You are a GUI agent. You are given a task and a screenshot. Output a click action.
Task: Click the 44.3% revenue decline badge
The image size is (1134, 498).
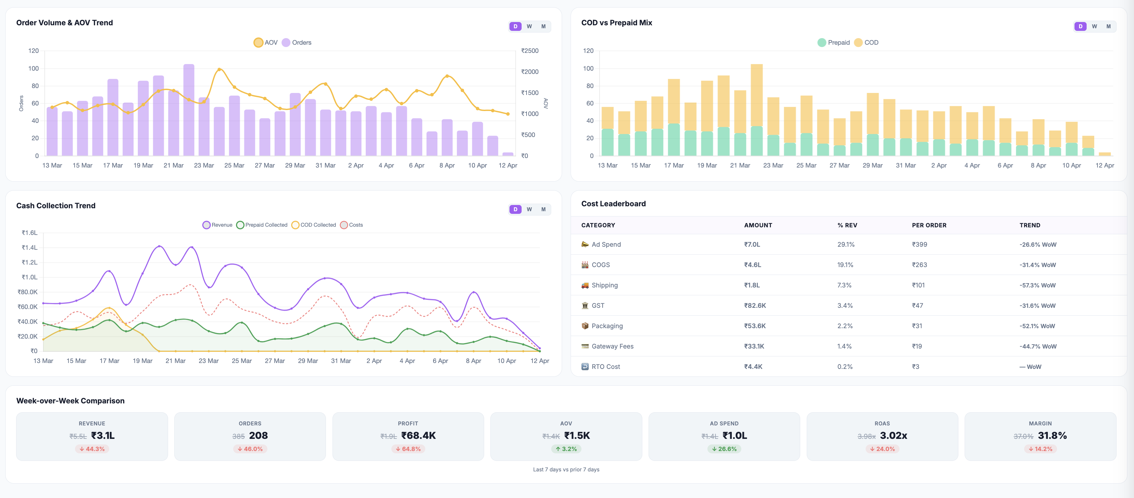[x=92, y=449]
